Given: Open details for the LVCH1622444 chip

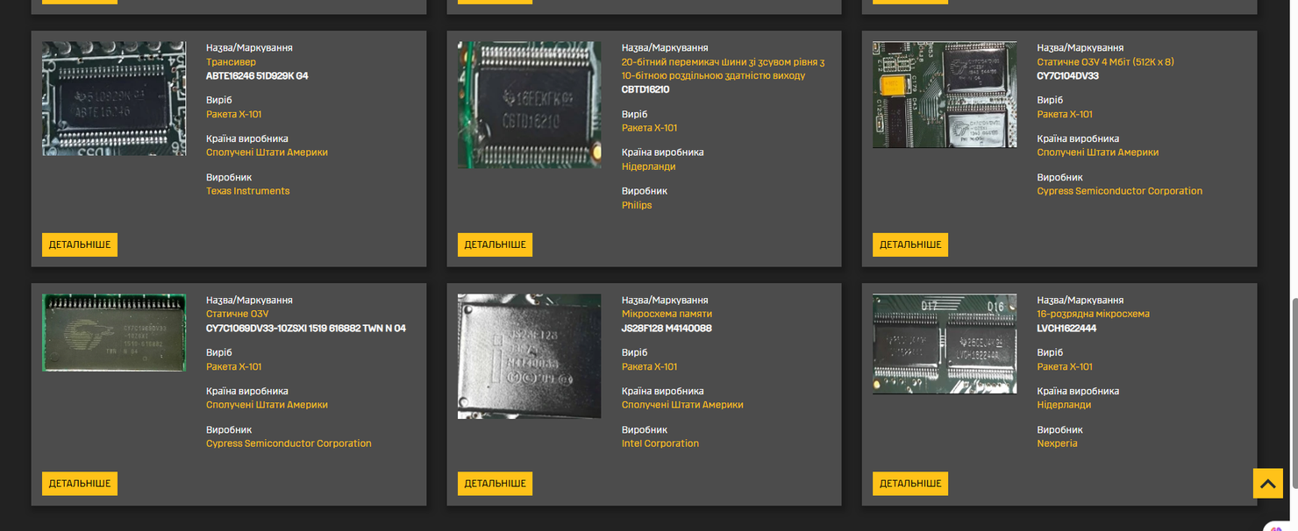Looking at the screenshot, I should [910, 484].
